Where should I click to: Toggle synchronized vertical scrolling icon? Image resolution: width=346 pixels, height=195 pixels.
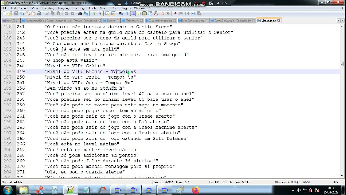pos(107,14)
